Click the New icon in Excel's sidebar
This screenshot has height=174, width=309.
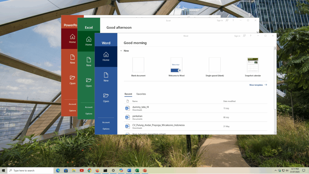click(89, 60)
